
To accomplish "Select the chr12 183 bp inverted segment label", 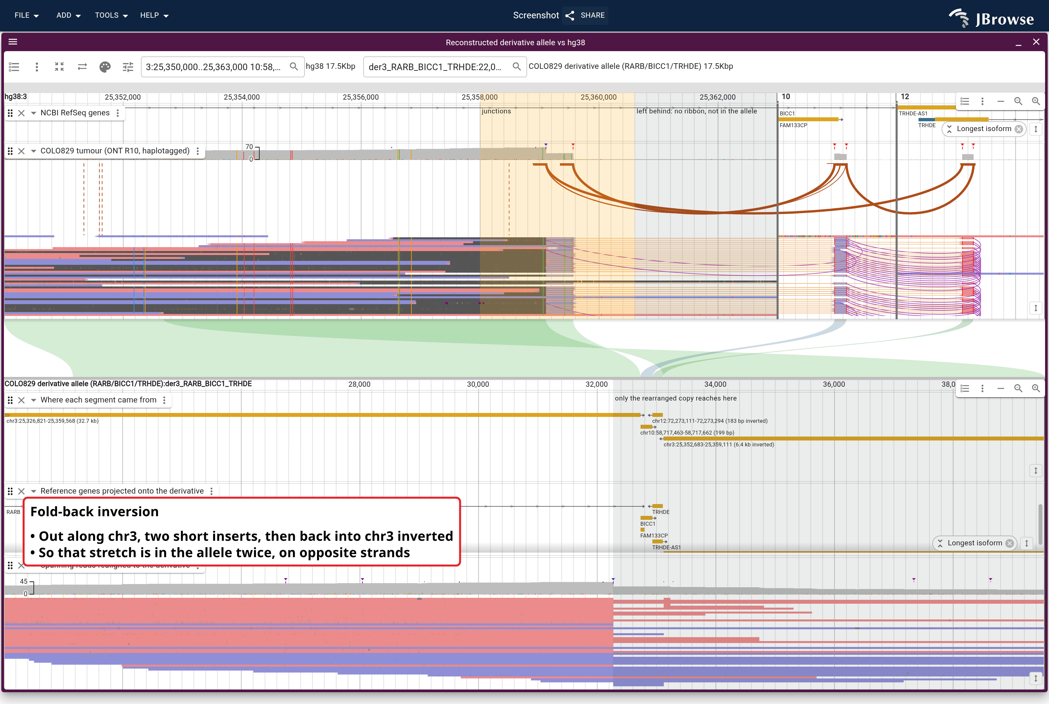I will (x=710, y=421).
